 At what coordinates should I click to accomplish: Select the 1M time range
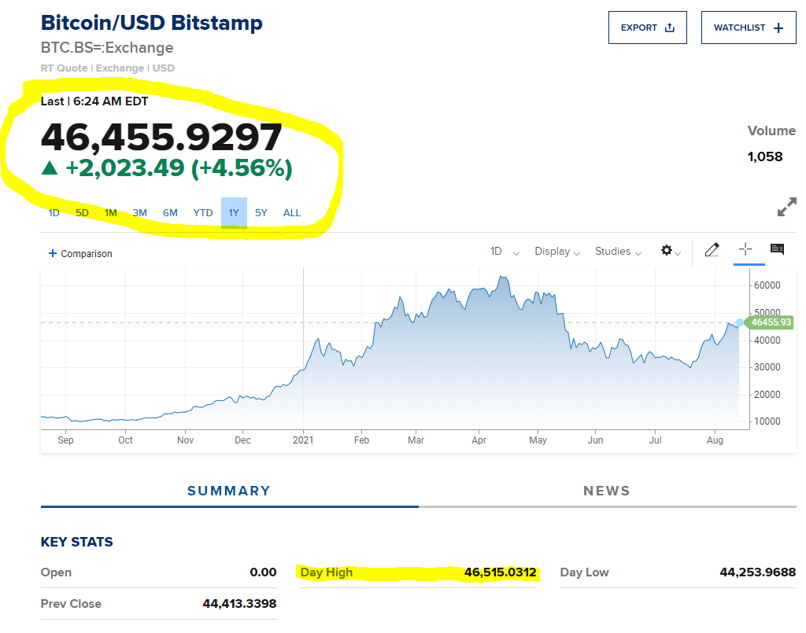tap(110, 212)
